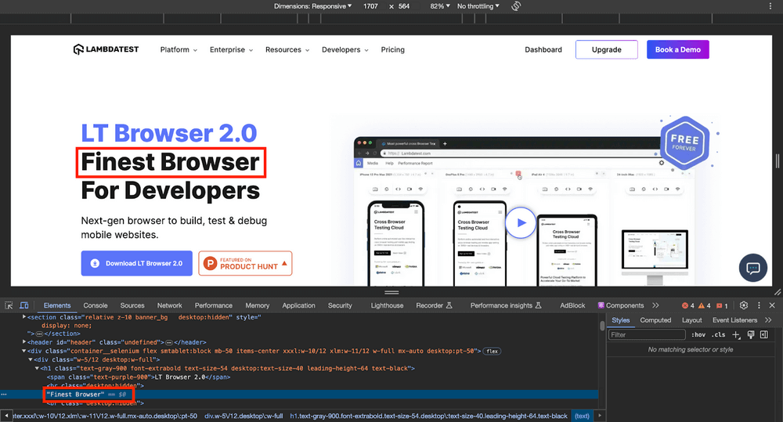
Task: Open the Recorder tab
Action: click(434, 305)
